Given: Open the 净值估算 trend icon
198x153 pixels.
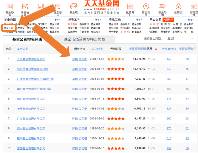Looking at the screenshot, I should [x=25, y=7].
